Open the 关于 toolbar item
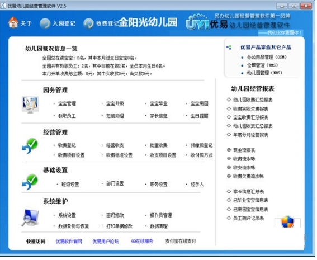Screen dimensions: 317x260 point(26,23)
